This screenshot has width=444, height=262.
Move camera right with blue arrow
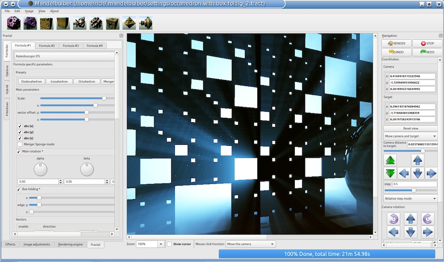point(431,173)
